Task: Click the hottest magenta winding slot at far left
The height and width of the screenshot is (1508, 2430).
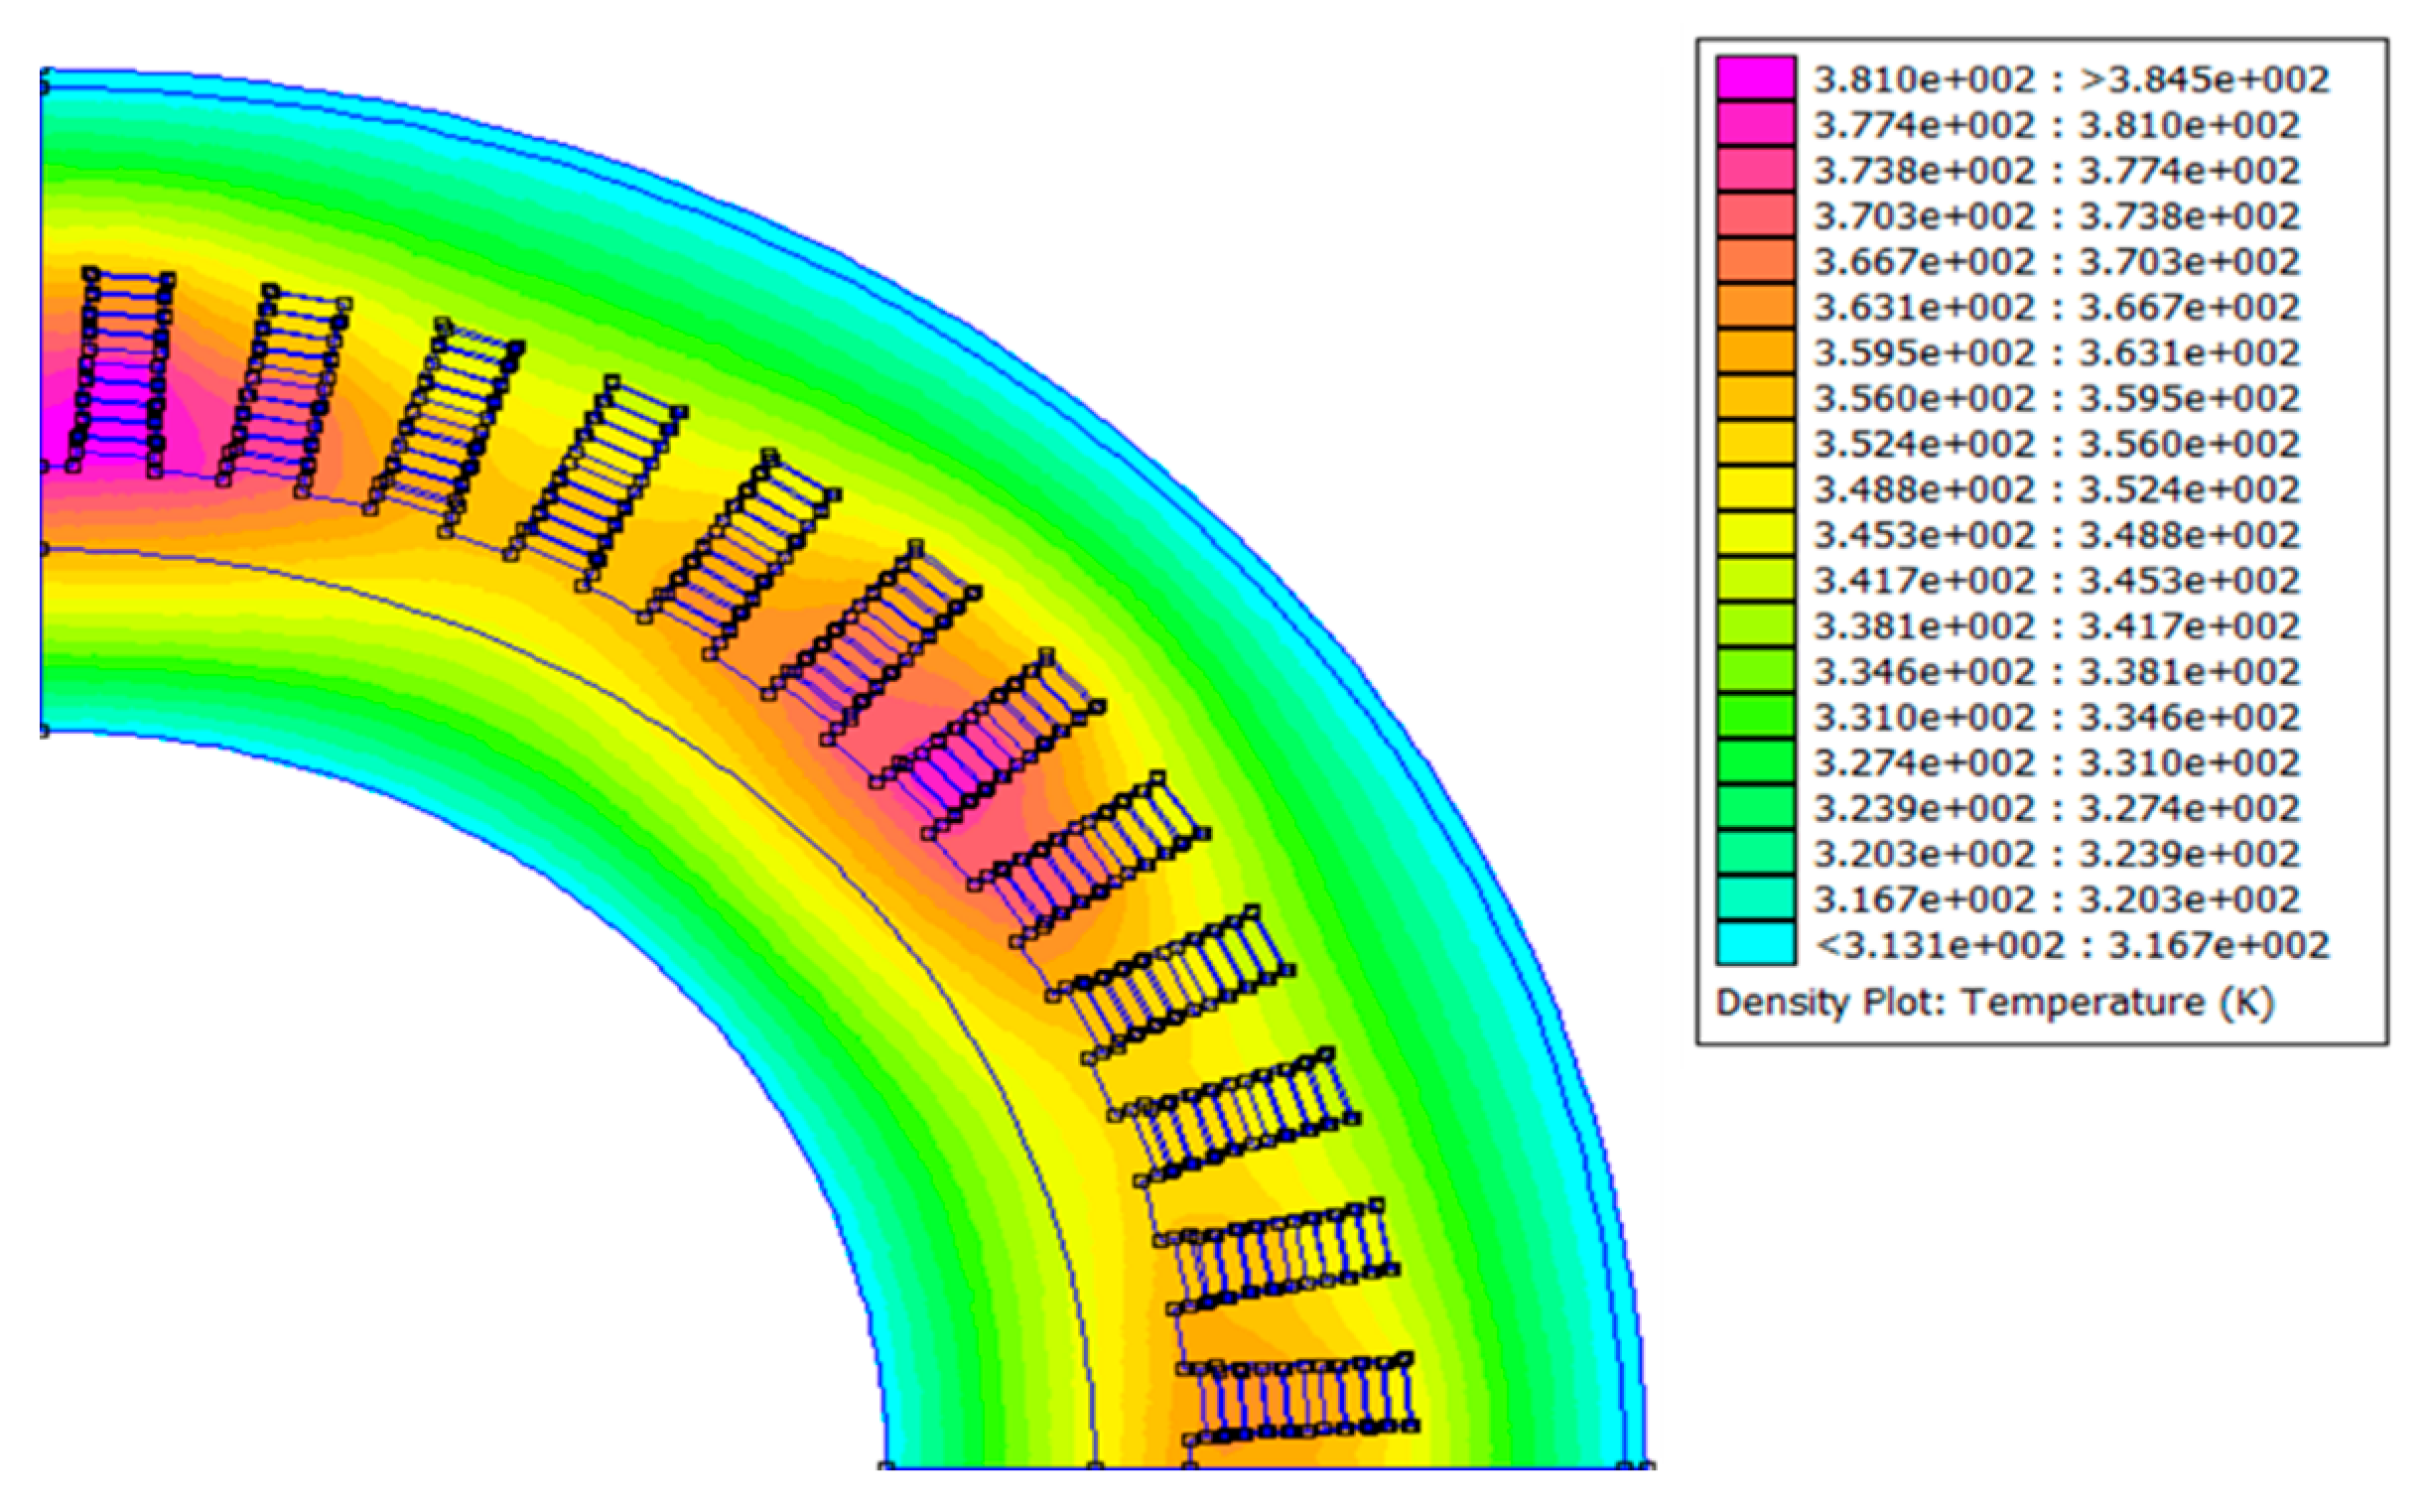Action: pyautogui.click(x=118, y=394)
